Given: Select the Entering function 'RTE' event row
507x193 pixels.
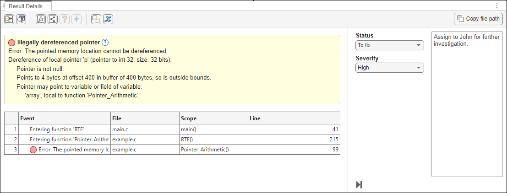Looking at the screenshot, I should (x=64, y=129).
